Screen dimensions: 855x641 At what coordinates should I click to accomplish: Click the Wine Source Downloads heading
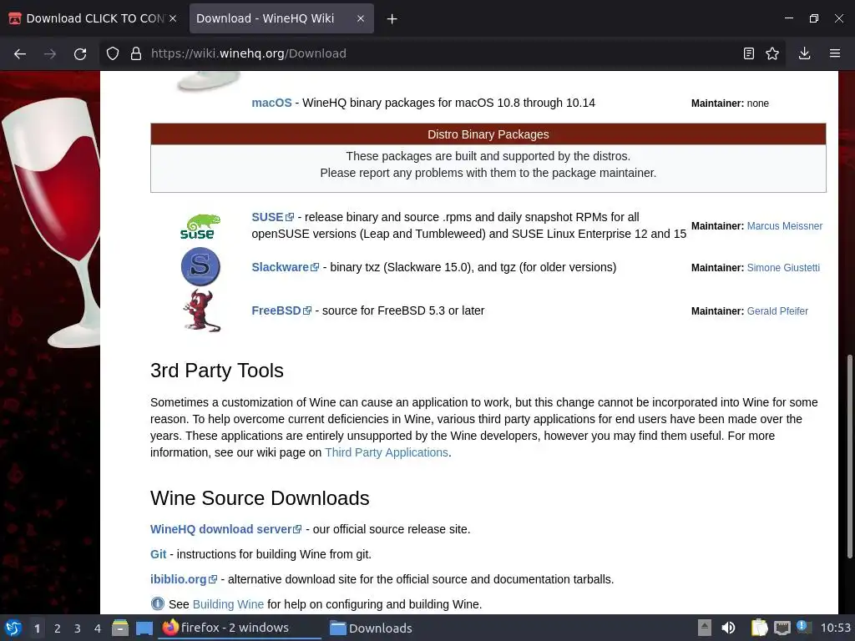coord(260,498)
